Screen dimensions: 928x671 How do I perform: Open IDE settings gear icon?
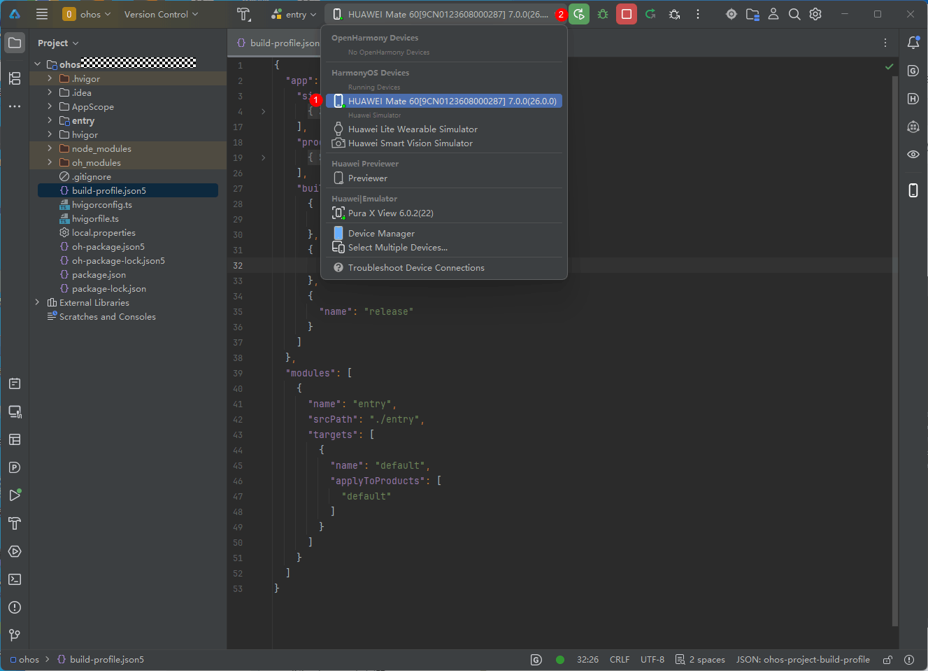(x=815, y=14)
